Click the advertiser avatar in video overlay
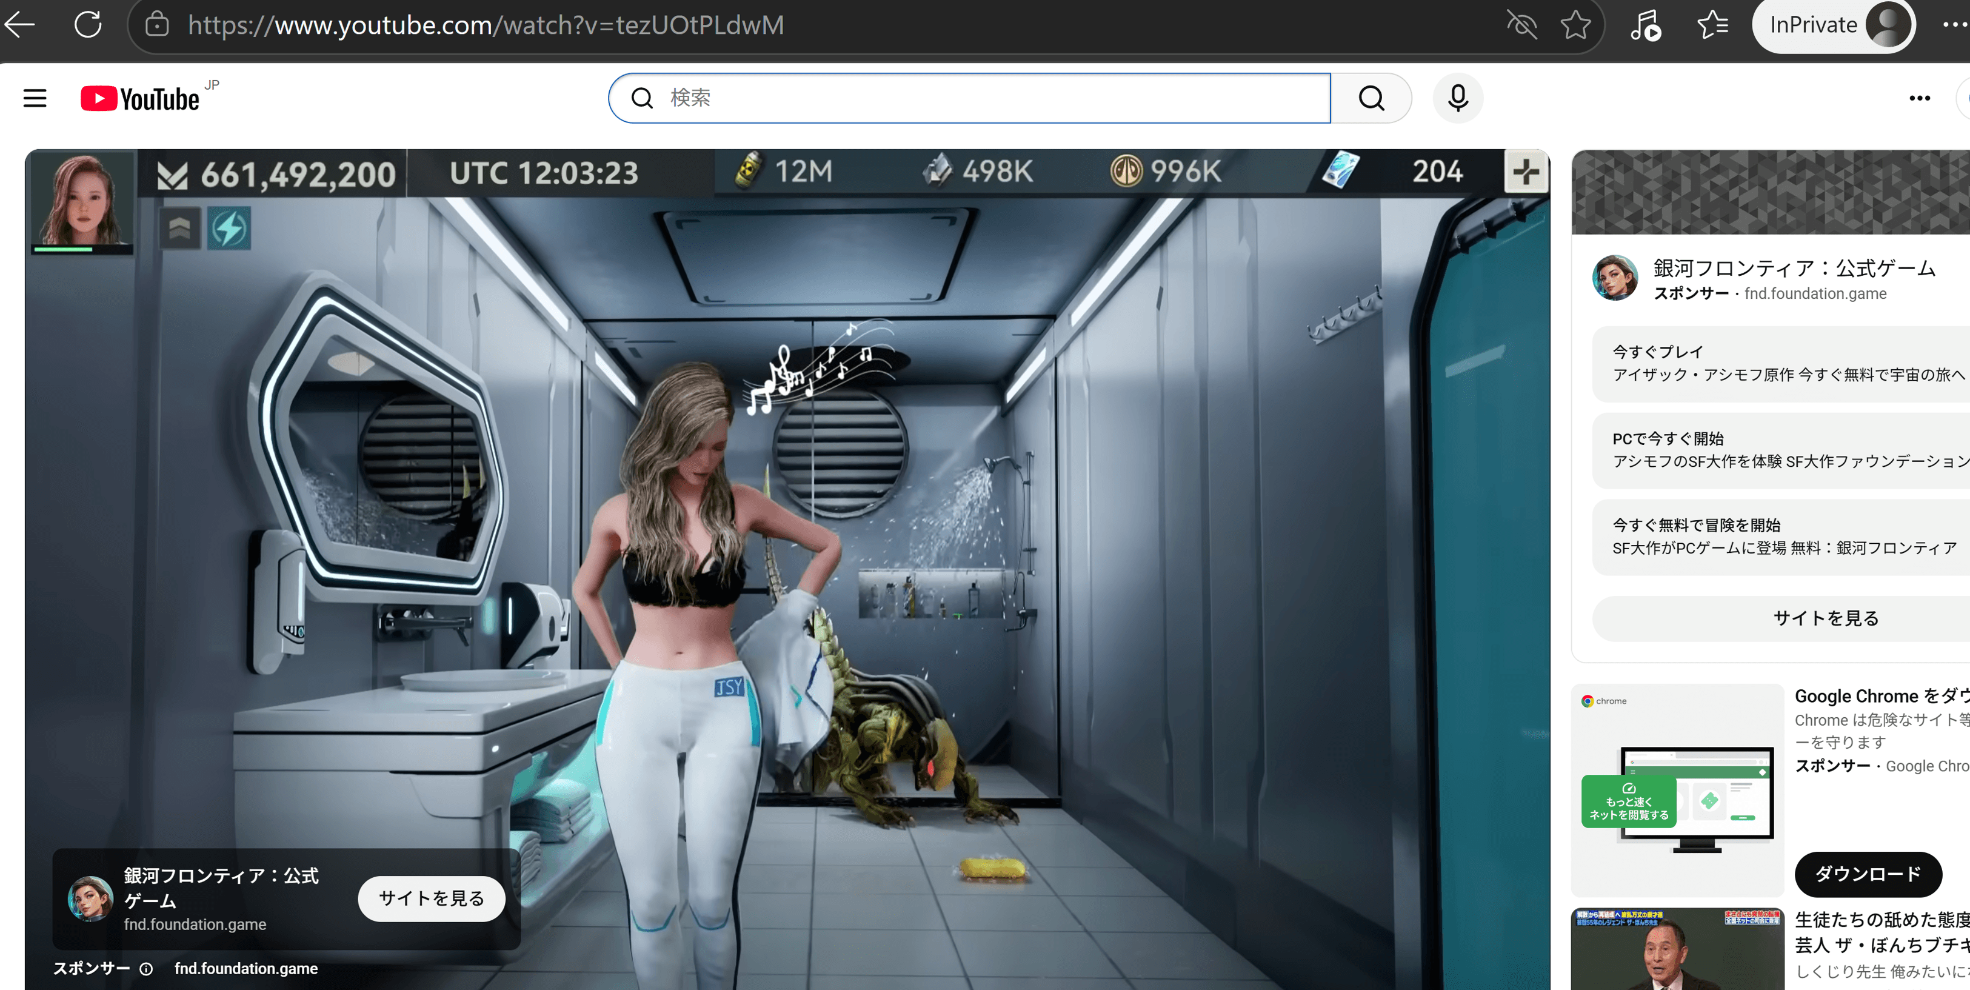Image resolution: width=1970 pixels, height=990 pixels. (x=90, y=898)
